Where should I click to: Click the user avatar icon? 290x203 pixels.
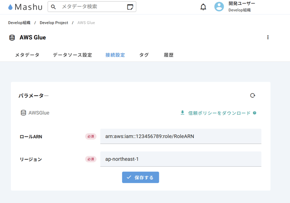click(219, 7)
